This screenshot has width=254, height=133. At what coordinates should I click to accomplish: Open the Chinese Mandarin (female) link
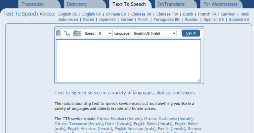coord(119,119)
